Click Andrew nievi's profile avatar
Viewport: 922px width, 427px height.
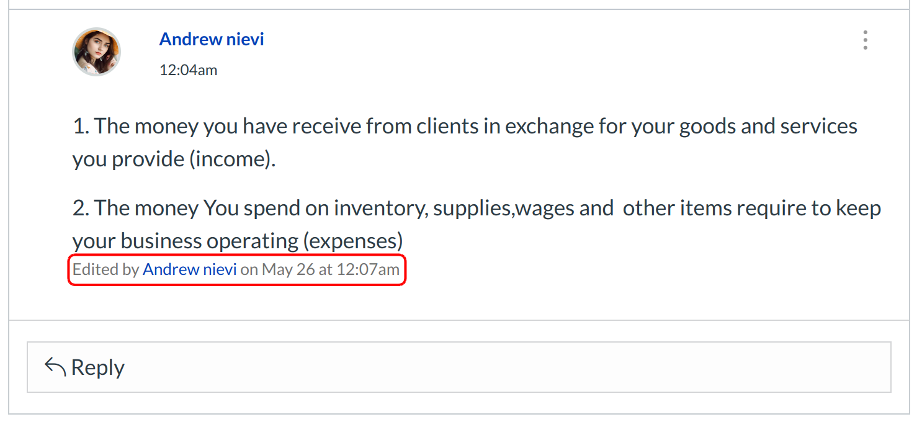[x=97, y=52]
